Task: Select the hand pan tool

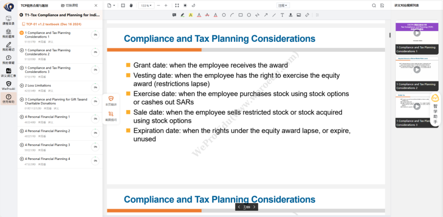Action: point(131,5)
